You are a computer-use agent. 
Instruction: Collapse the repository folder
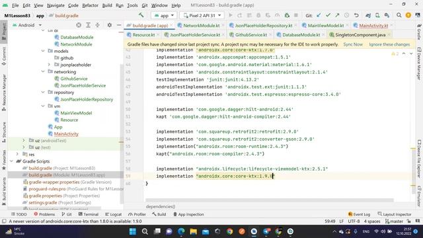(x=43, y=92)
